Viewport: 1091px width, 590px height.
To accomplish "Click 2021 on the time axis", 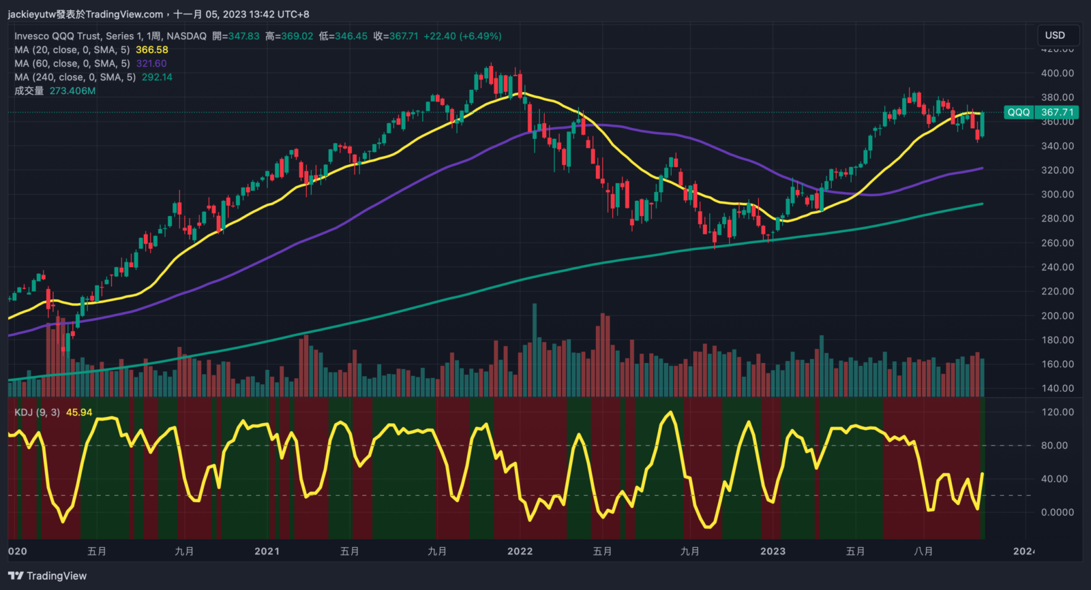I will [x=267, y=551].
